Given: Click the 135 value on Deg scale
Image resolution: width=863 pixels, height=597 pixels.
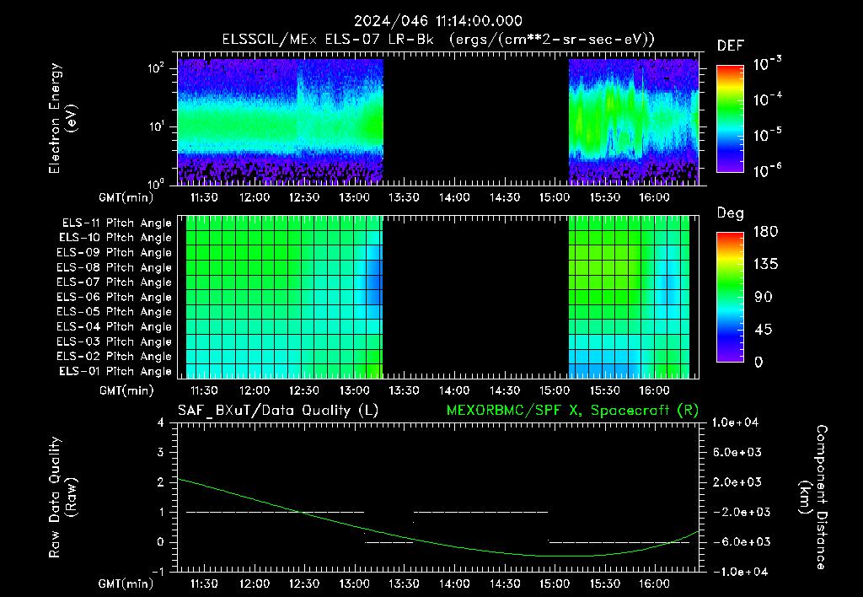Looking at the screenshot, I should tap(765, 265).
